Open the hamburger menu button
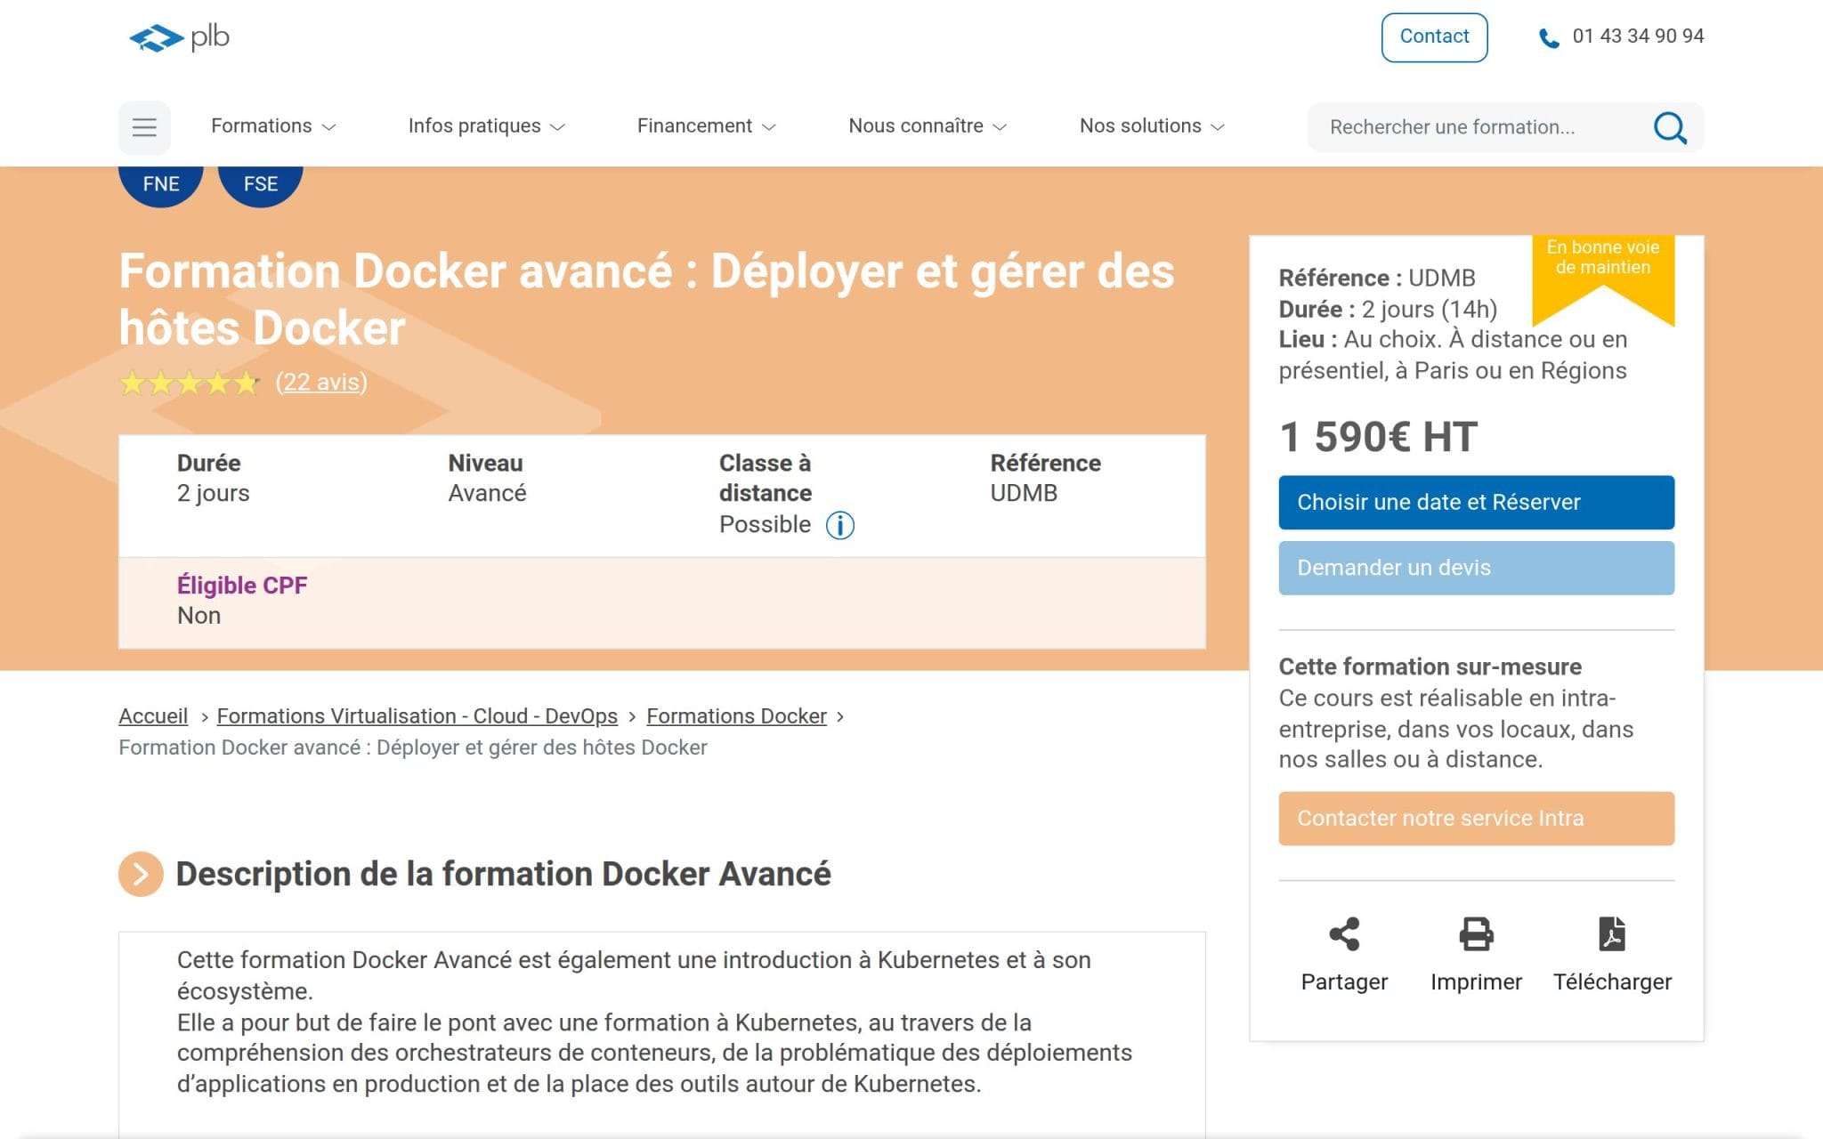 [x=144, y=127]
